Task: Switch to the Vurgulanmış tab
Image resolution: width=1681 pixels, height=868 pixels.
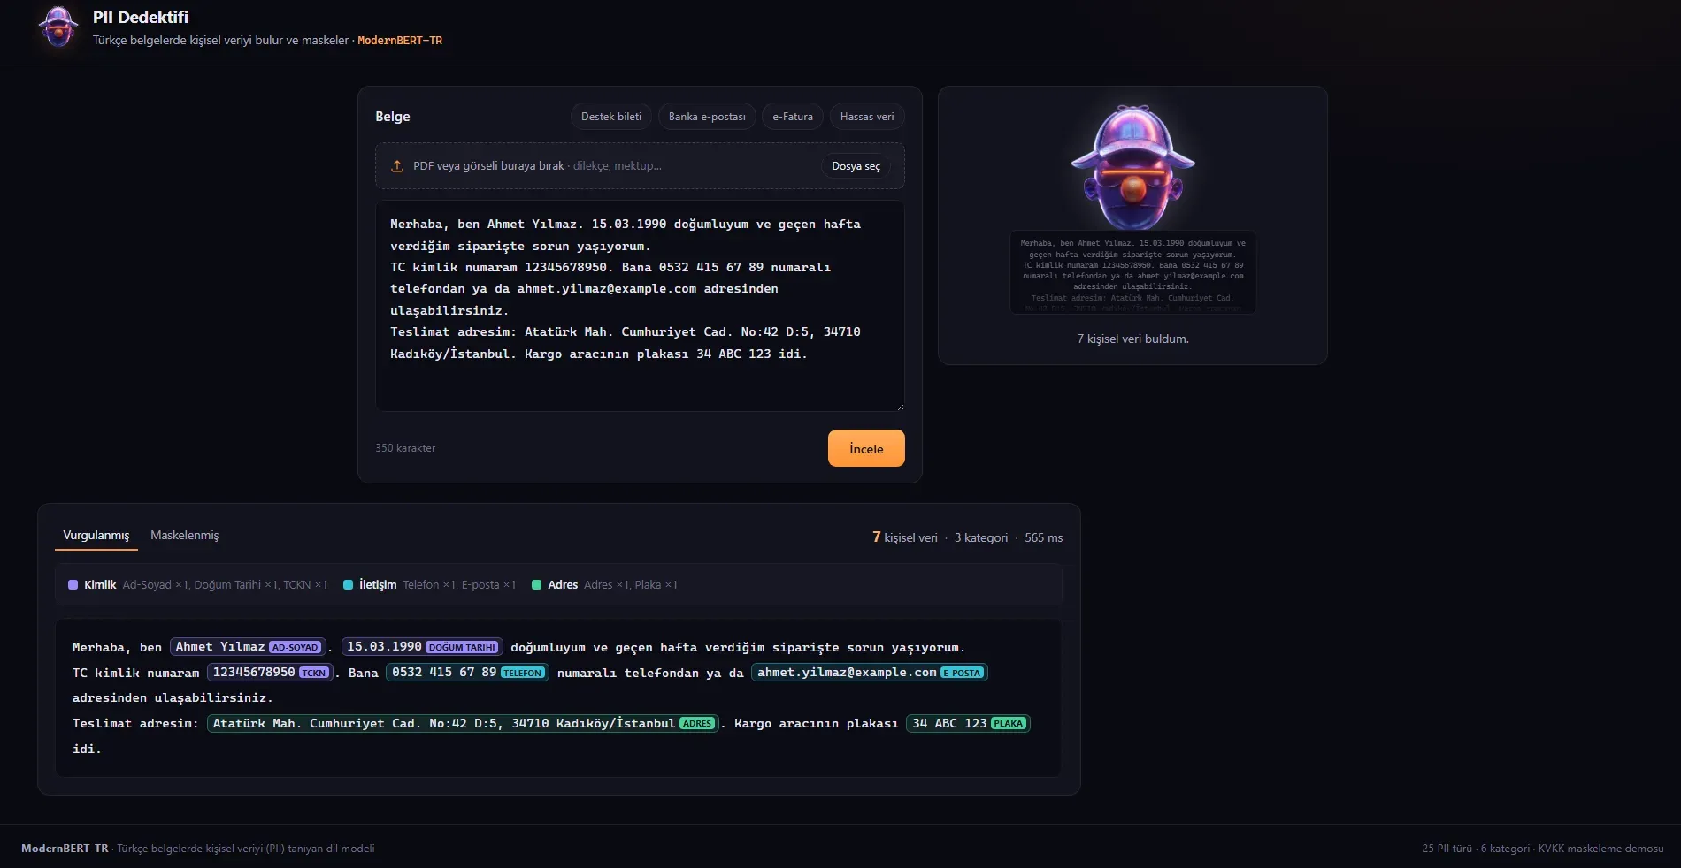Action: [96, 536]
